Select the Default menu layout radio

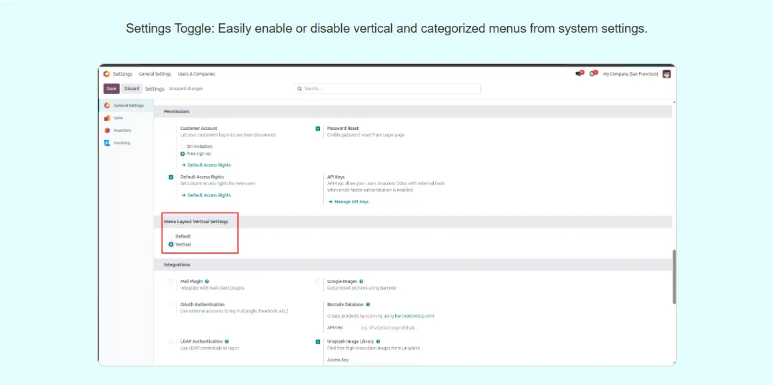(171, 236)
